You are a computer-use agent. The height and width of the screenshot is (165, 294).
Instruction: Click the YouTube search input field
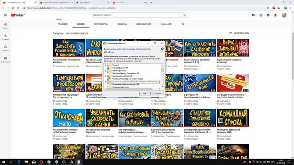pos(136,15)
